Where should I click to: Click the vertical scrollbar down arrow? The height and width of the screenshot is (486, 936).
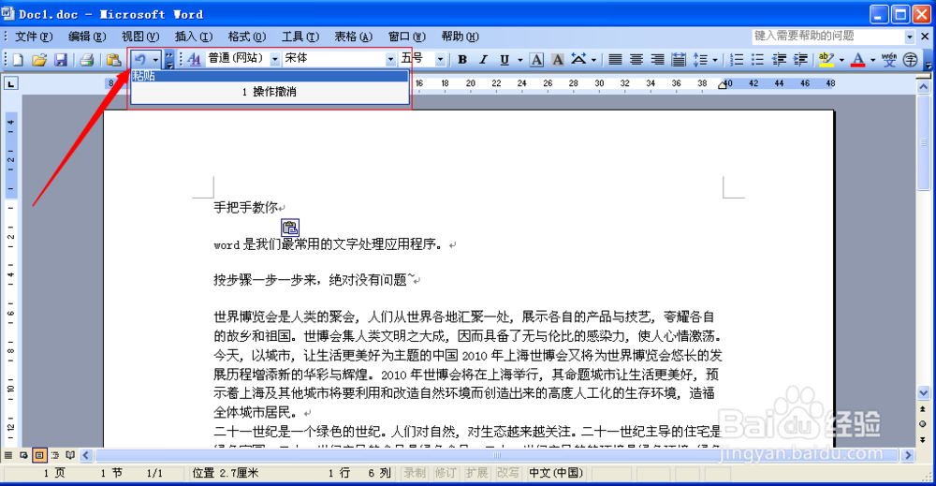924,393
